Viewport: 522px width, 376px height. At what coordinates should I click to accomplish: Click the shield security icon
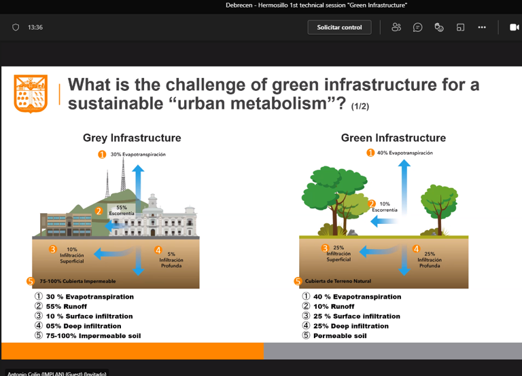tap(16, 27)
